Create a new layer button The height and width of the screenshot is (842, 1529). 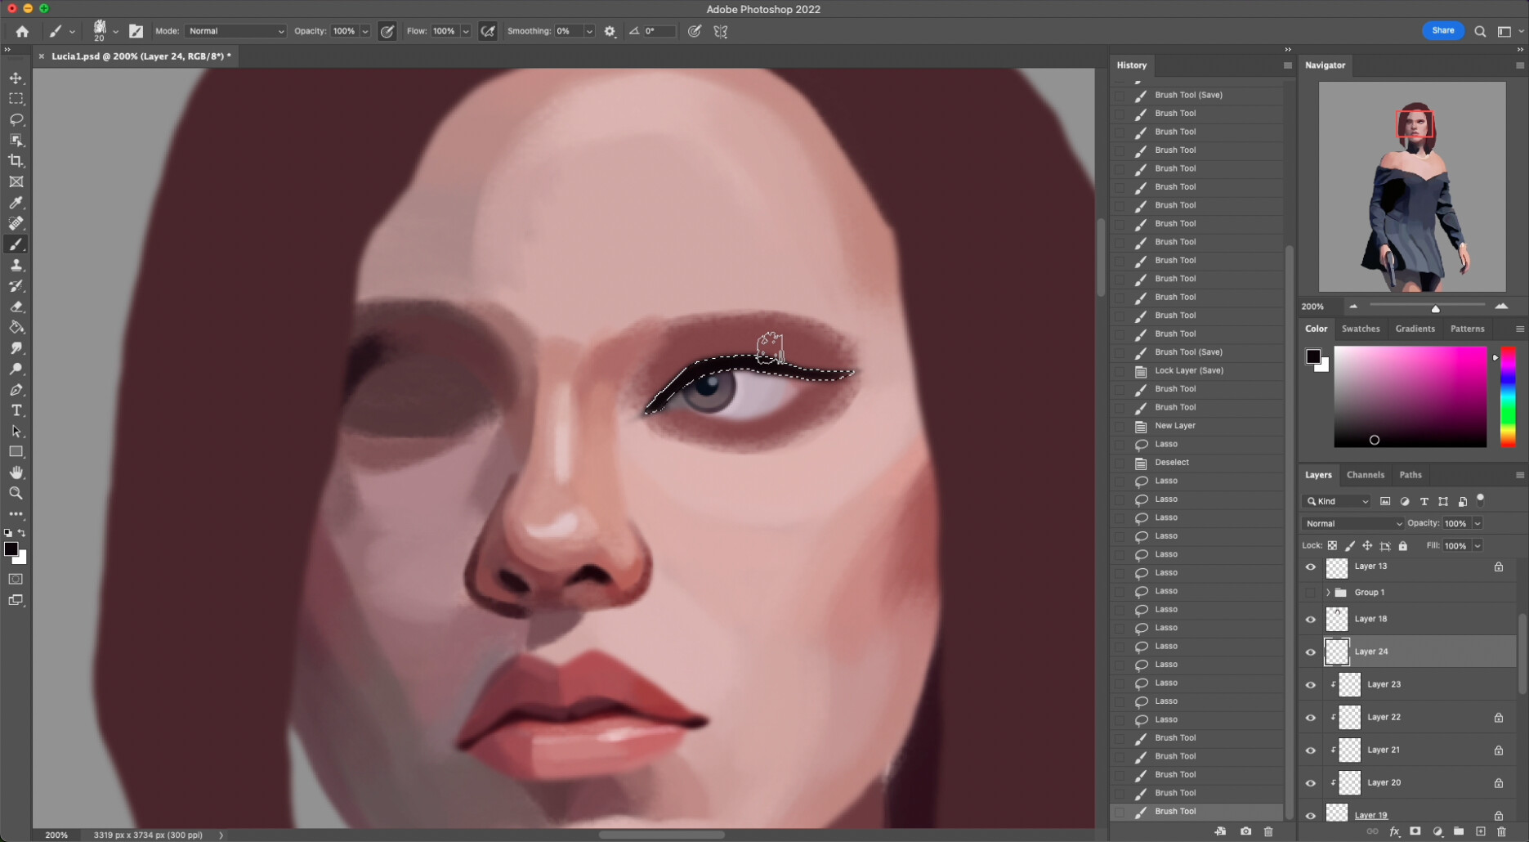tap(1480, 831)
